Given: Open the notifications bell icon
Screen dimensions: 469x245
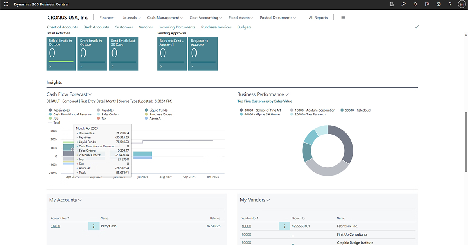Looking at the screenshot, I should tap(415, 4).
